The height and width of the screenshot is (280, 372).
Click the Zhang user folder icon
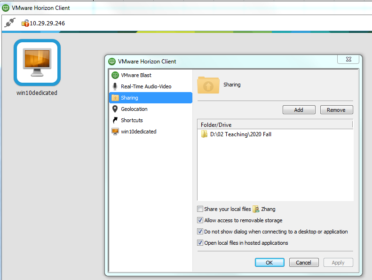pos(256,209)
